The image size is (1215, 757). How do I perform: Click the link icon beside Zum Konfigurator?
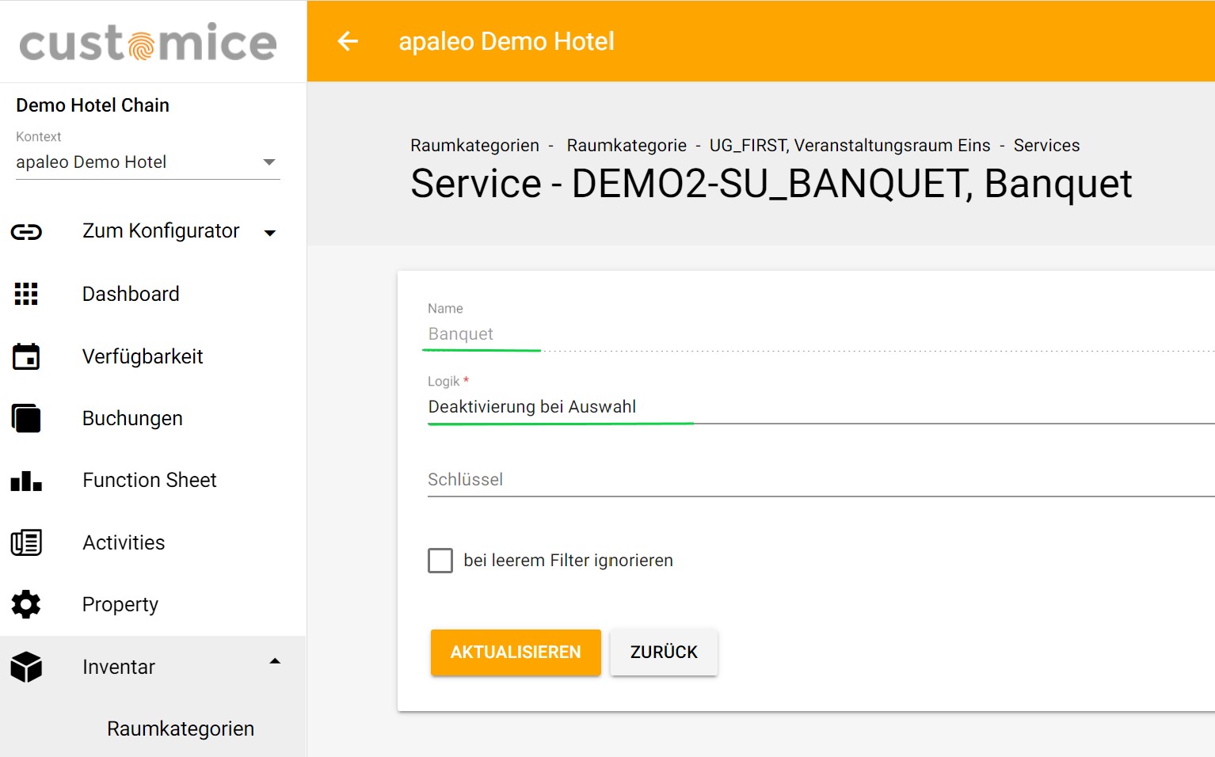[26, 232]
